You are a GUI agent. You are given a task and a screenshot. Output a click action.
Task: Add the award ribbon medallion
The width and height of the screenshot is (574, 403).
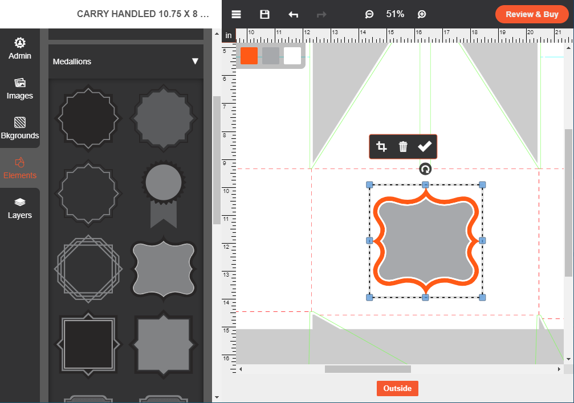[164, 194]
